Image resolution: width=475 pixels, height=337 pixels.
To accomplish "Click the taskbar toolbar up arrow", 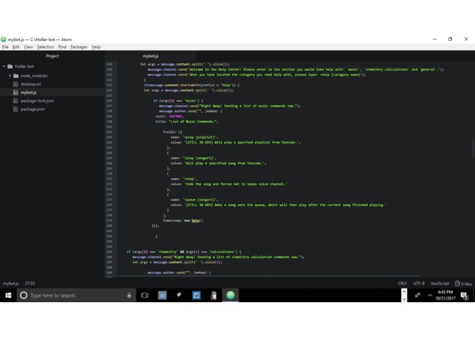I will (x=404, y=292).
